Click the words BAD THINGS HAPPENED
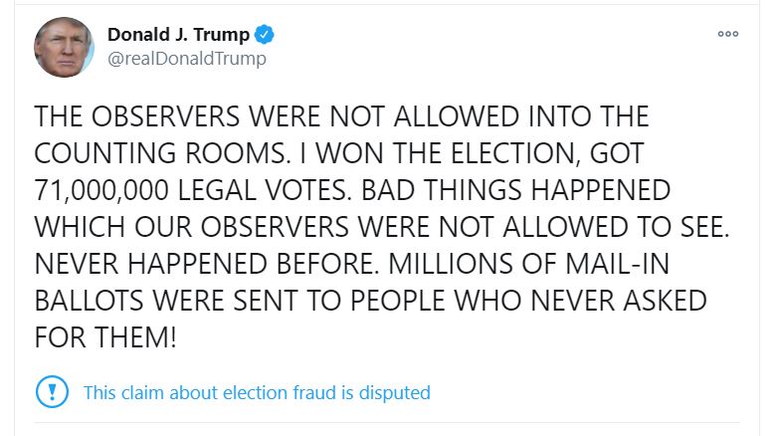776x436 pixels. [515, 191]
